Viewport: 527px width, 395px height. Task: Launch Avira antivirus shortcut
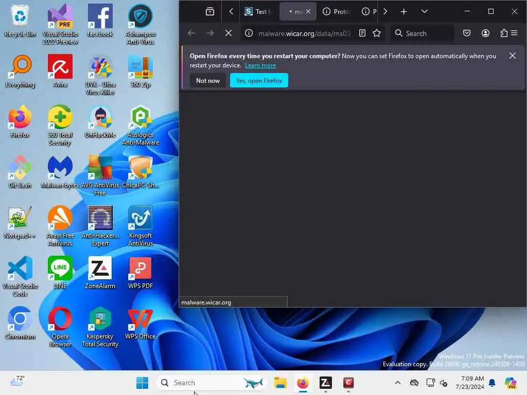click(60, 71)
